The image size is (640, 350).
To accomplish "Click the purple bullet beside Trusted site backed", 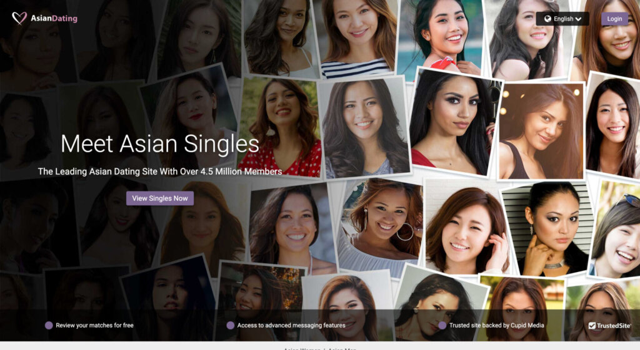I will click(442, 325).
